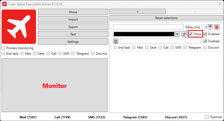Check End task under Process monitoring
The image size is (224, 121).
(3, 54)
